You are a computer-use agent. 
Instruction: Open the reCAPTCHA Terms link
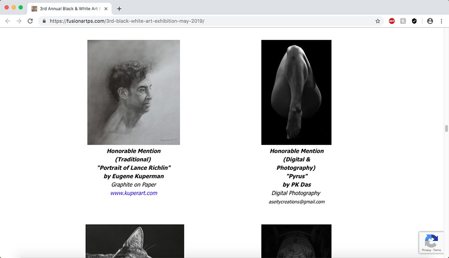click(437, 250)
